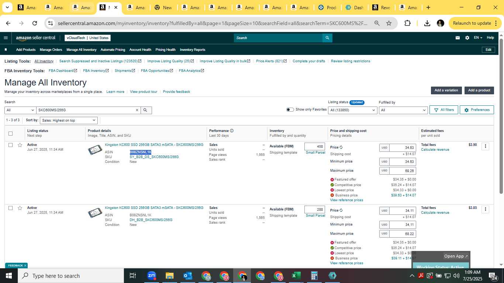Viewport: 504px width, 283px height.
Task: Open Manage All Inventory menu
Action: coord(81,50)
